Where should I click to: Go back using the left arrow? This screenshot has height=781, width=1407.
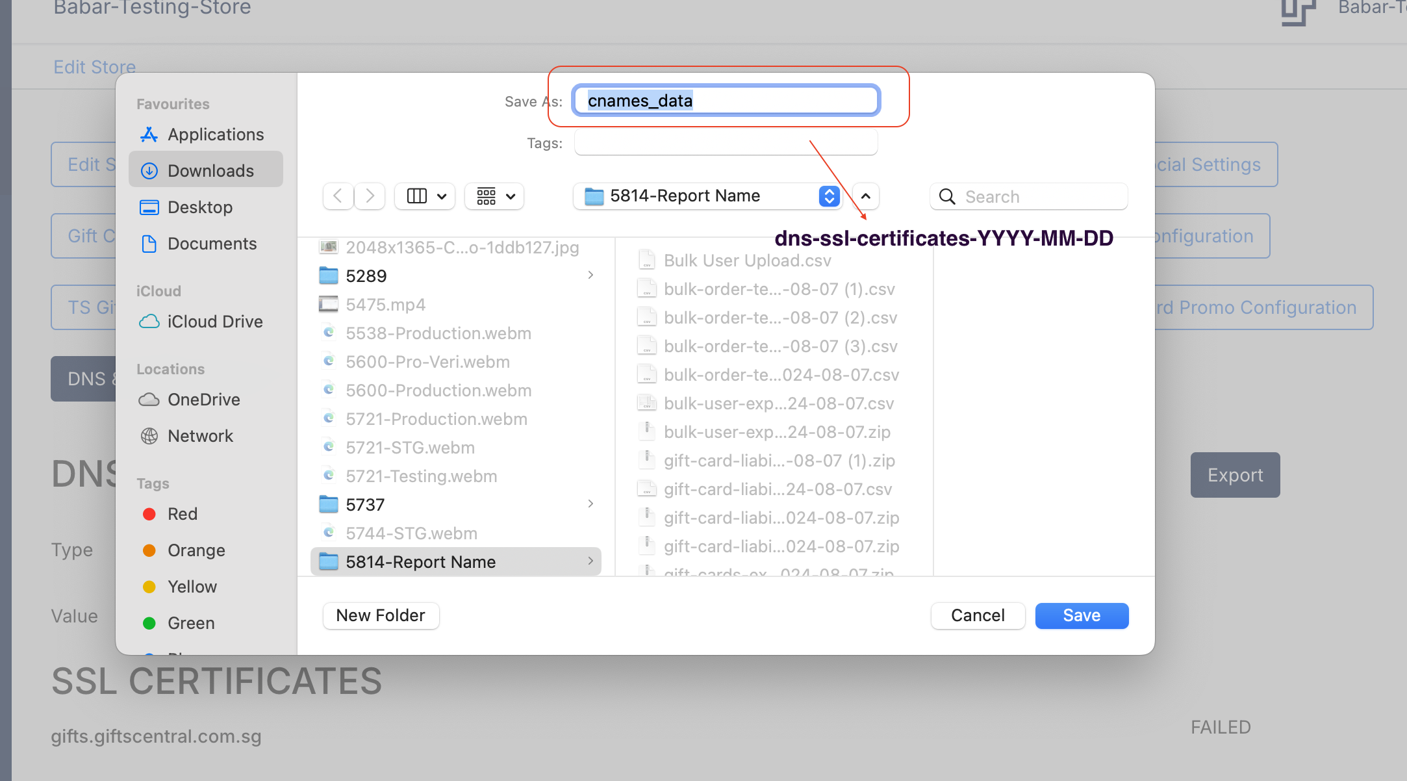(338, 196)
